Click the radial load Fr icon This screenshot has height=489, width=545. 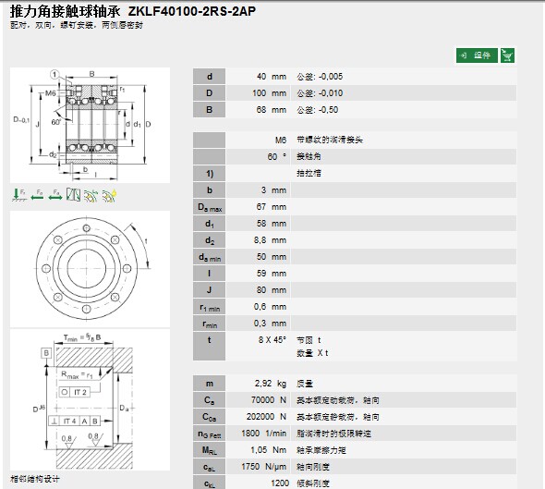click(18, 195)
